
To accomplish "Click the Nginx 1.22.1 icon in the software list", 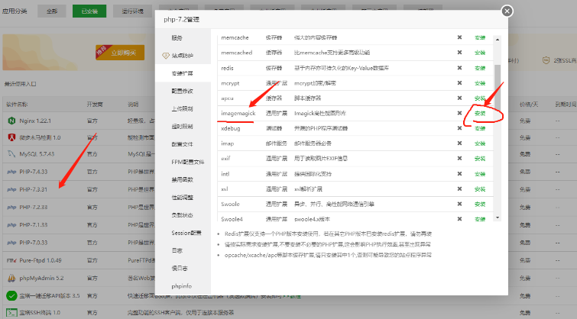I will point(11,121).
